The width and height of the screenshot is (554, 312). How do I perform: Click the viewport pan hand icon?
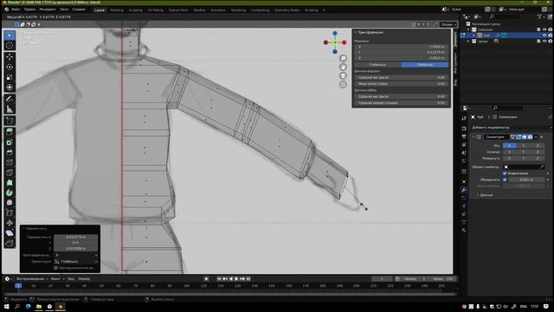[x=343, y=67]
